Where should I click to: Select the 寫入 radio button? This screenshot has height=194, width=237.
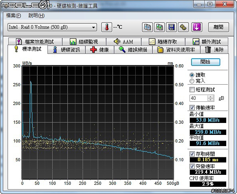[x=192, y=81]
